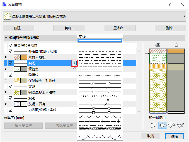The height and width of the screenshot is (142, 189).
Task: Choose the long dash-dot line type
Action: point(100,57)
